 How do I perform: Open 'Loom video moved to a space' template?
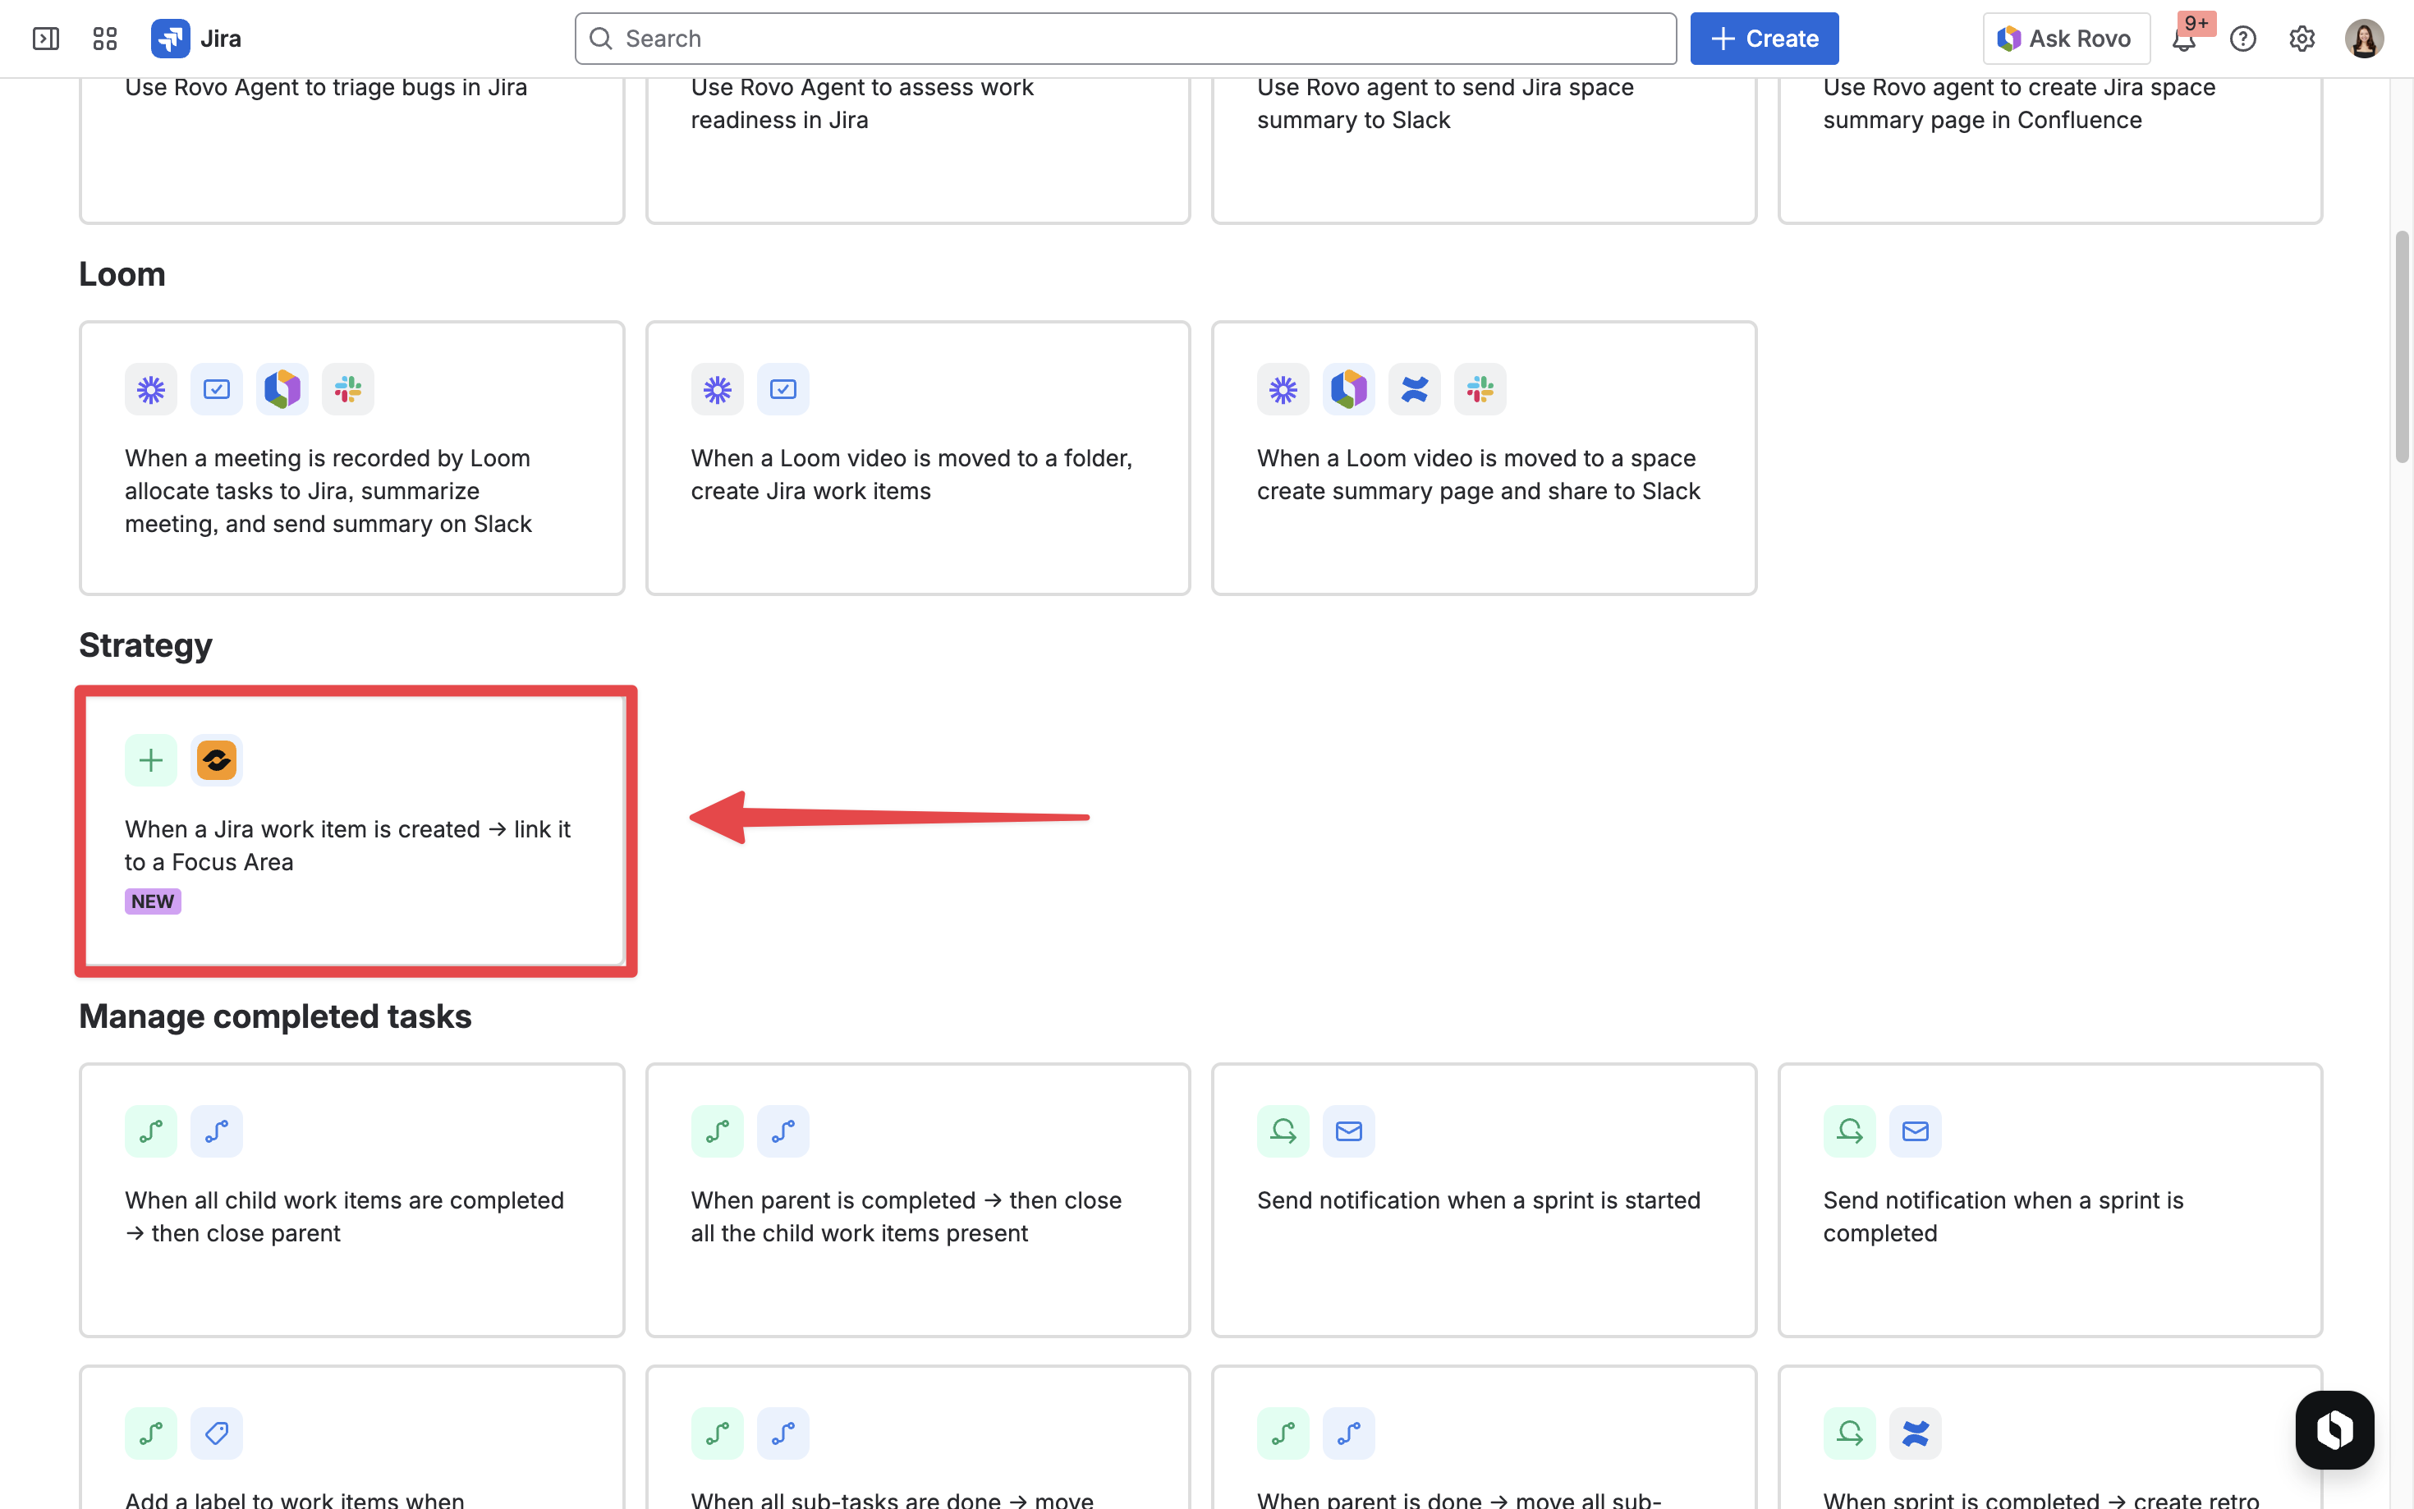1483,458
